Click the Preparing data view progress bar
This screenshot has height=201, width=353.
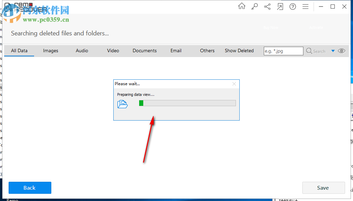pos(187,103)
